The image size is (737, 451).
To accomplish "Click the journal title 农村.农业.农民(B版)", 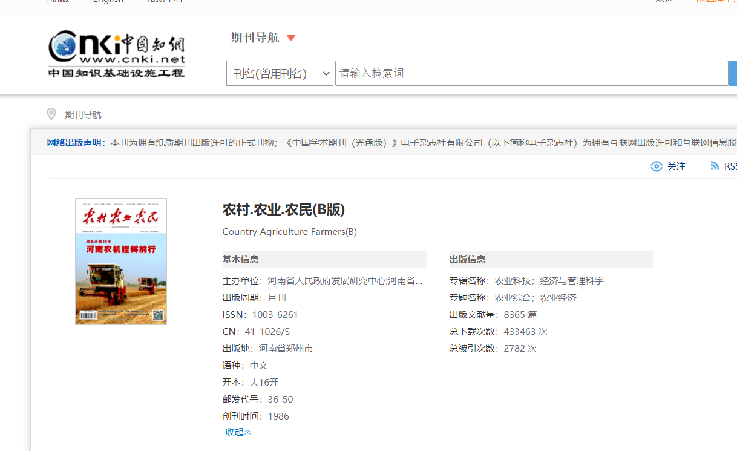I will click(x=284, y=209).
